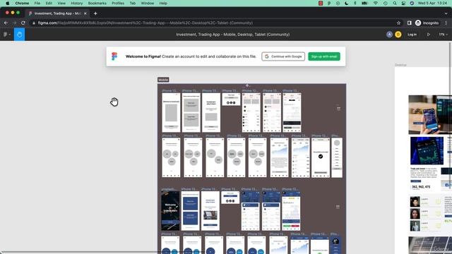Viewport: 452px width, 254px height.
Task: Click the vertical canvas scrollbar
Action: pyautogui.click(x=451, y=115)
